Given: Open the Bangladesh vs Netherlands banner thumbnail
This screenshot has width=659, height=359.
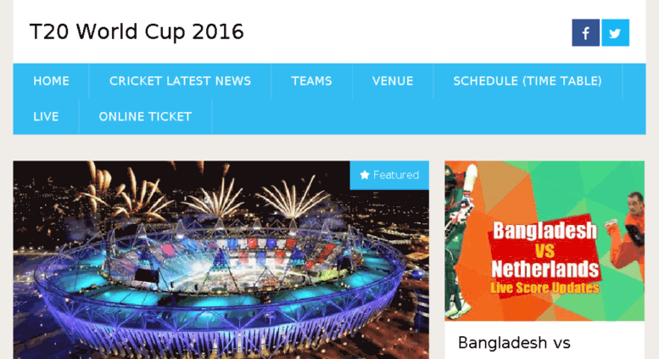Looking at the screenshot, I should (545, 241).
